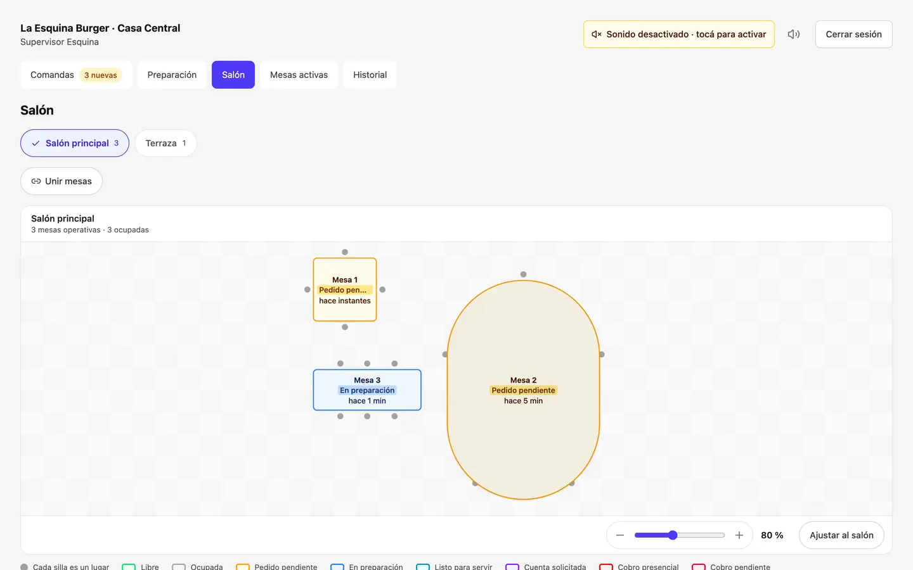Click the zoom out minus icon
The image size is (913, 570).
click(x=620, y=535)
